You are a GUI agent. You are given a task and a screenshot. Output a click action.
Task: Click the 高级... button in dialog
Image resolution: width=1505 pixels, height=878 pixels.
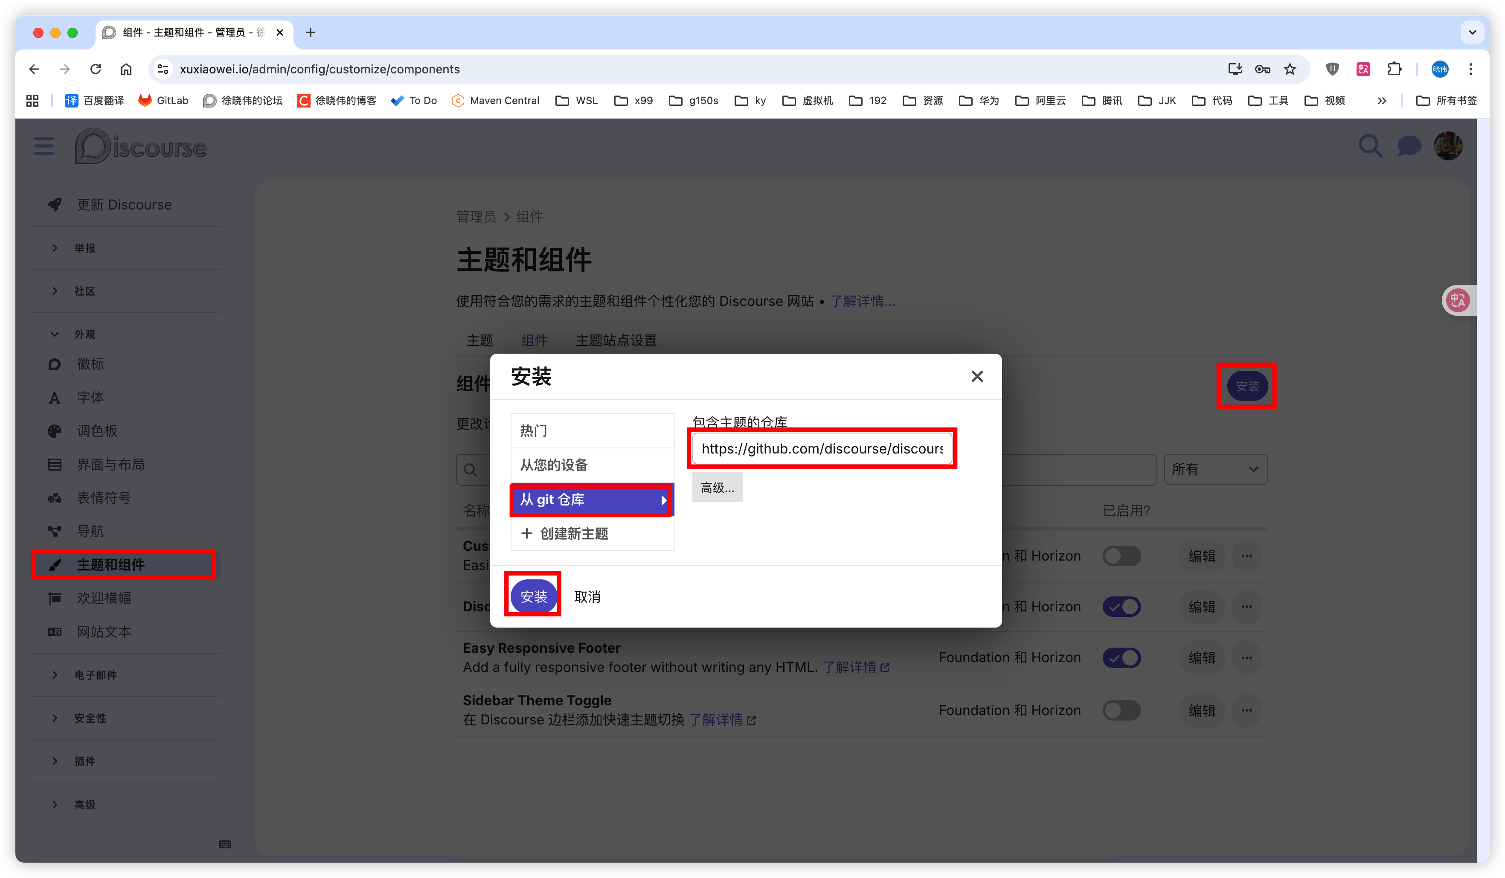pyautogui.click(x=717, y=488)
